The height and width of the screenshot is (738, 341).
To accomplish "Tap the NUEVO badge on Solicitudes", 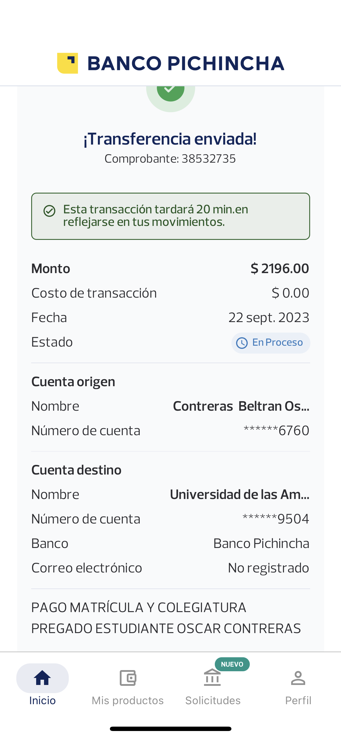I will 232,664.
